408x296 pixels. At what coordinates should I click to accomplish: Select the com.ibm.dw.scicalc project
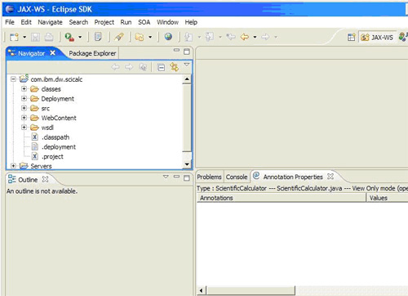(x=56, y=79)
